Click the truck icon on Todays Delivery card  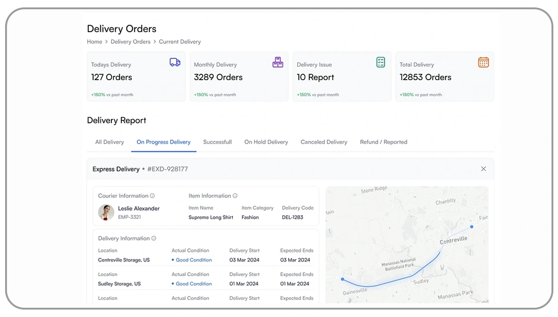(175, 62)
